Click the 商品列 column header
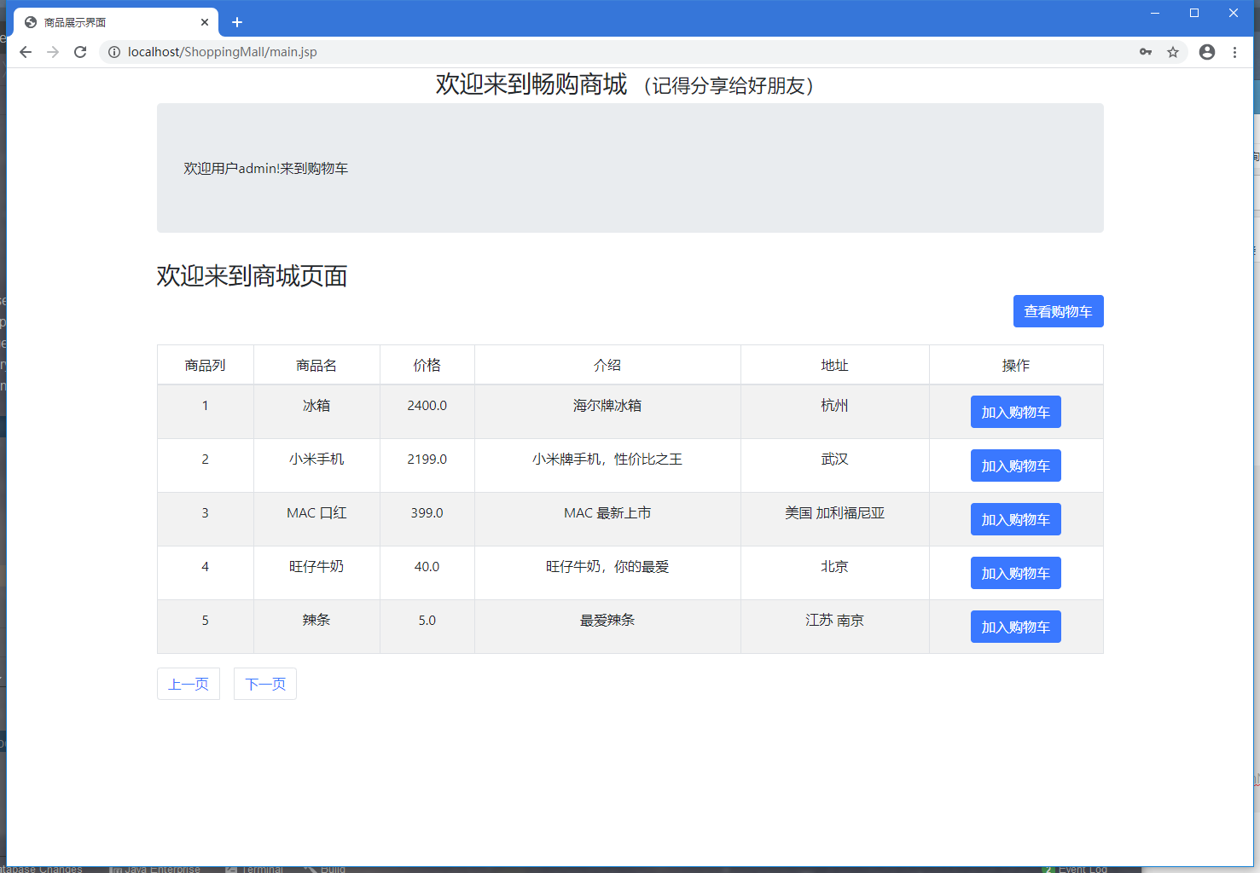This screenshot has height=873, width=1260. click(x=206, y=365)
